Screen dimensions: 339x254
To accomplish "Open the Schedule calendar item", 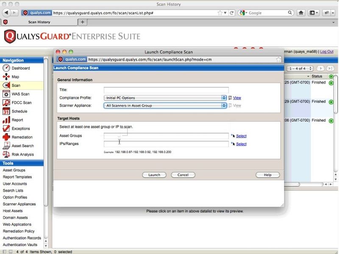I will coord(19,111).
